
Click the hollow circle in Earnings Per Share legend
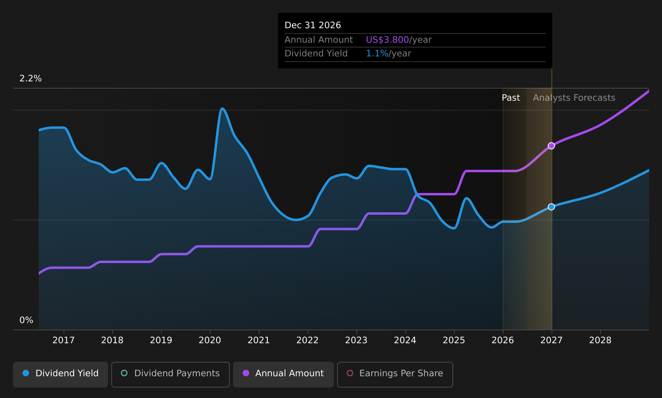pos(350,373)
